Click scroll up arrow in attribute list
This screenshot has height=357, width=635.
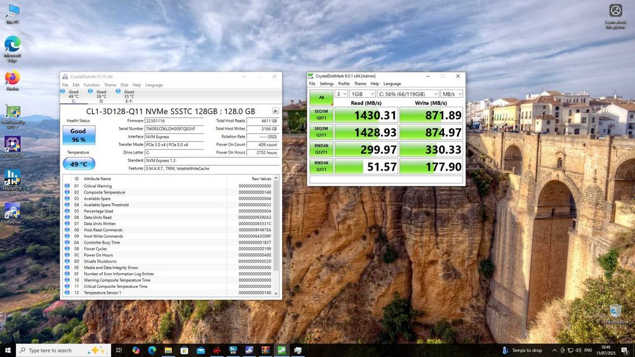pos(276,178)
